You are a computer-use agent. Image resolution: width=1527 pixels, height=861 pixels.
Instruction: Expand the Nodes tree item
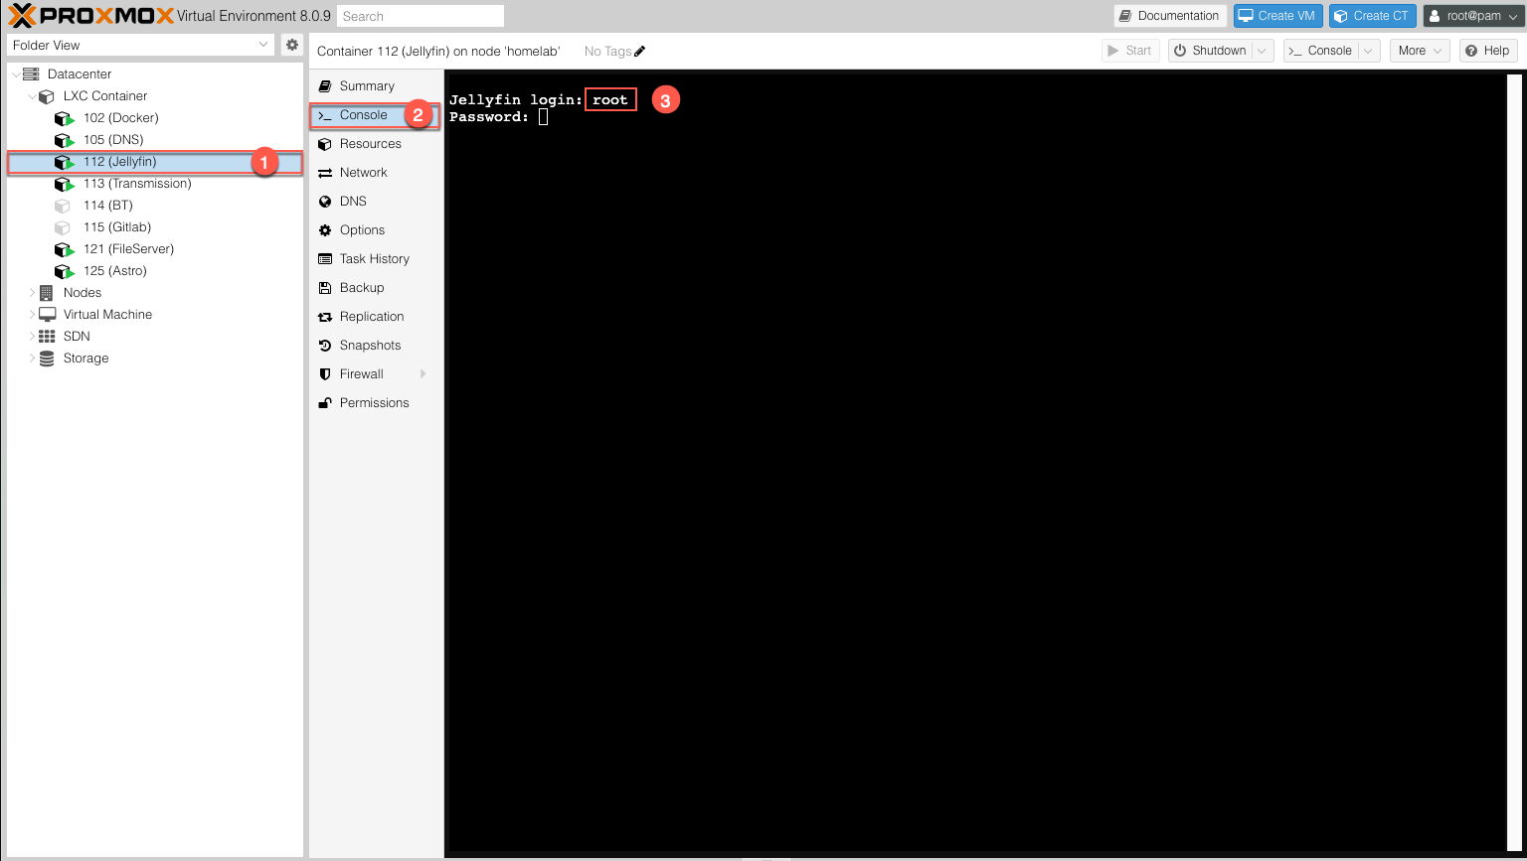coord(32,292)
